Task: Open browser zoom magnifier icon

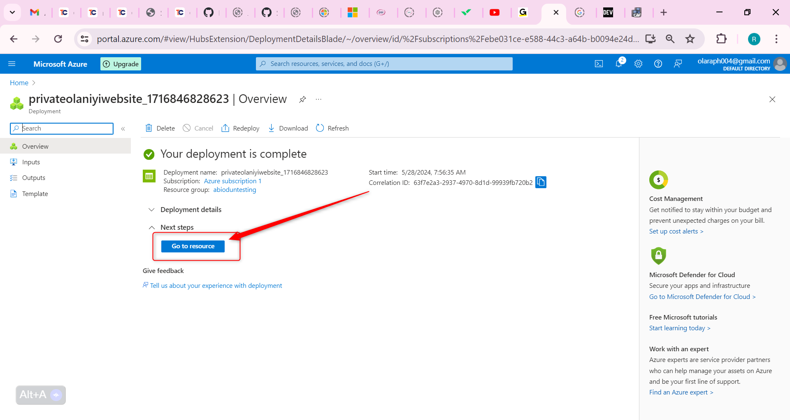Action: click(x=670, y=39)
